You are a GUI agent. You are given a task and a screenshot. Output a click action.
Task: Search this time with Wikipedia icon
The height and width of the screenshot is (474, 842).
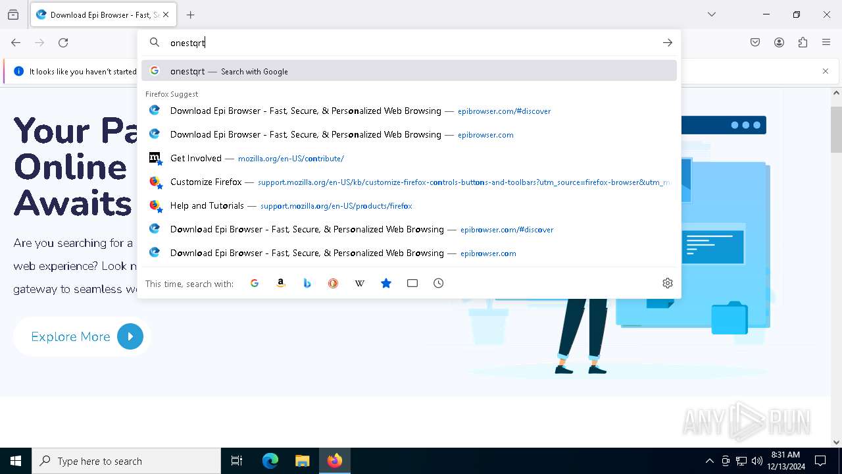(x=360, y=283)
